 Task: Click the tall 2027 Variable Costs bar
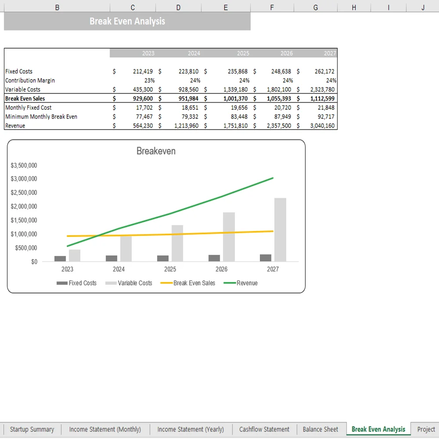(x=280, y=228)
